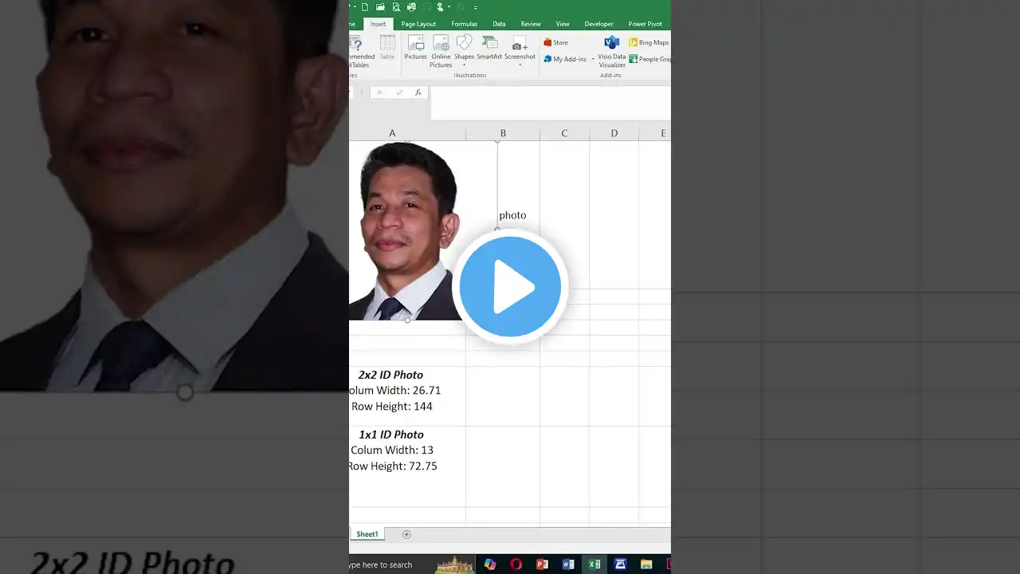Click the Bing Maps add-in
Screen dimensions: 1020x574
click(x=649, y=42)
